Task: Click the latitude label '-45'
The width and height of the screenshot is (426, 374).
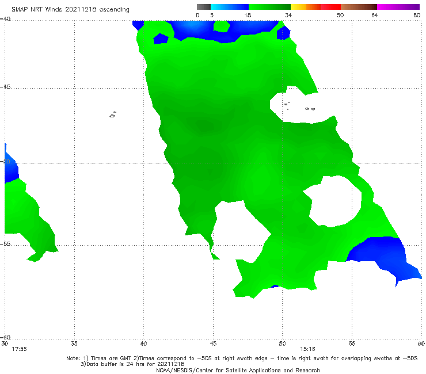Action: tap(5, 87)
